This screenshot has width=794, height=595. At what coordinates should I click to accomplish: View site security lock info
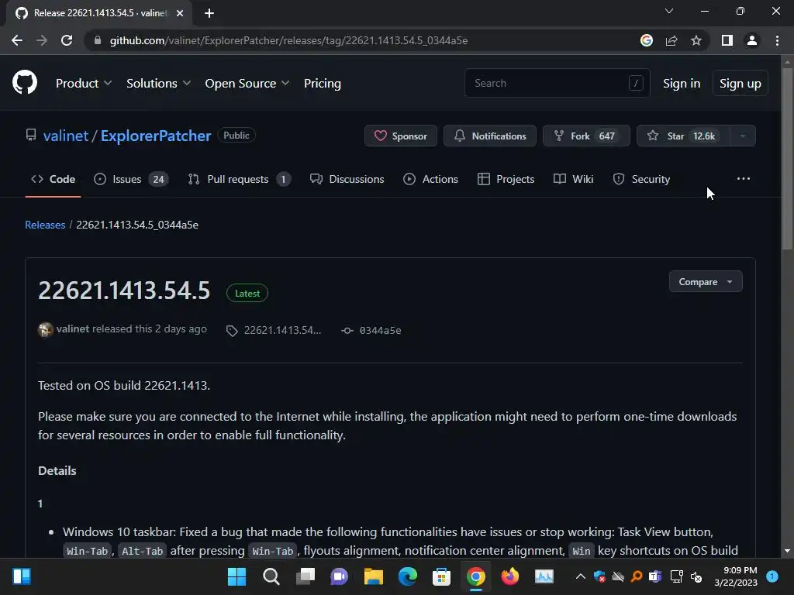[98, 40]
